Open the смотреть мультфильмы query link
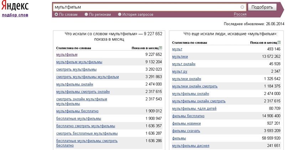This screenshot has width=285, height=150. click(x=76, y=69)
